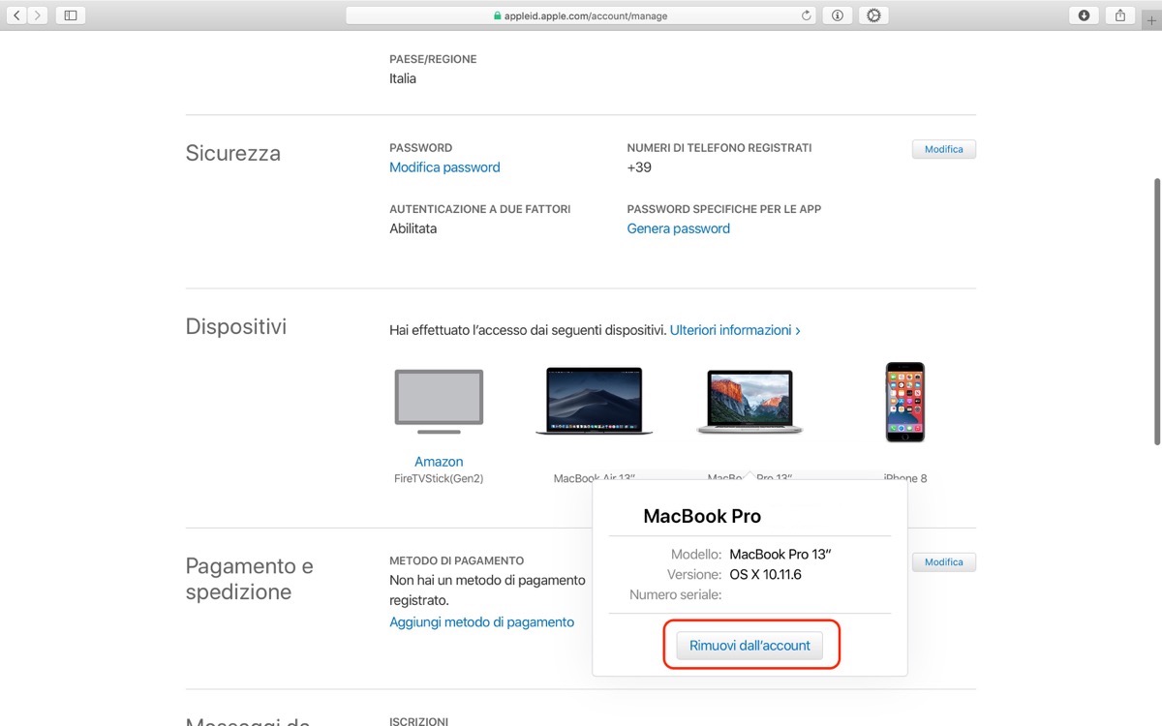The image size is (1162, 726).
Task: Click the info extension icon in toolbar
Action: (837, 15)
